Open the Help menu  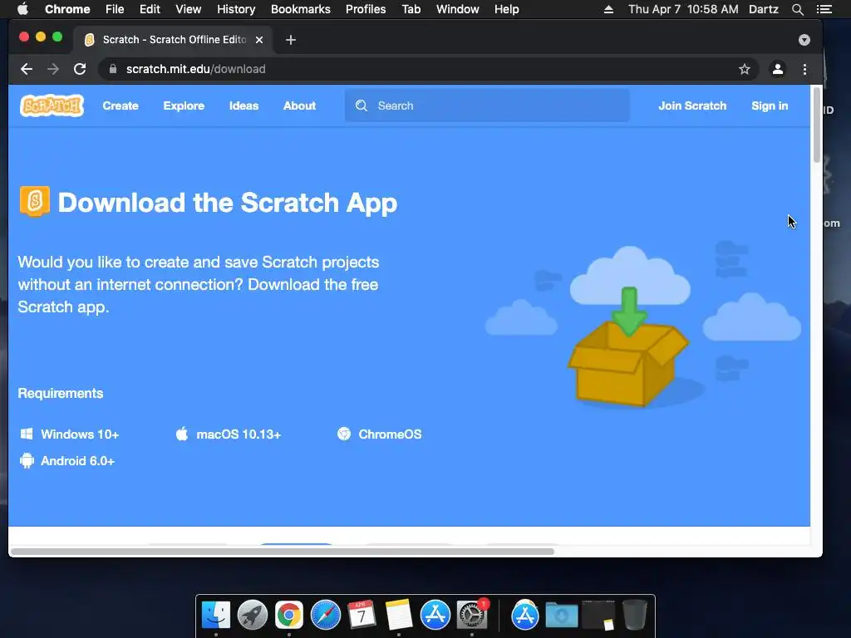(x=506, y=9)
